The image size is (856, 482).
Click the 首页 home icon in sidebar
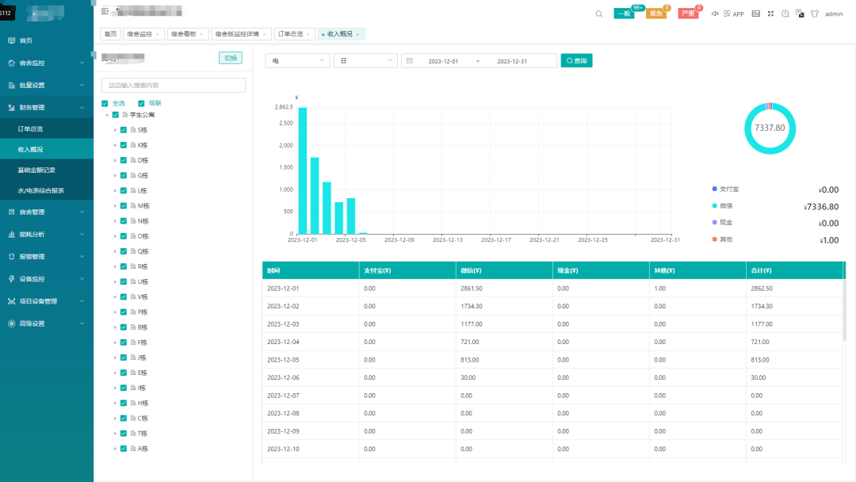tap(11, 40)
